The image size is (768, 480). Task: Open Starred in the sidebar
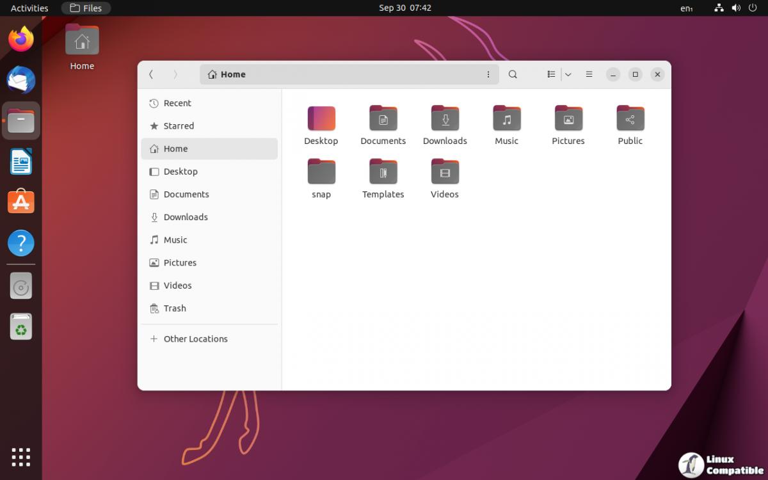(x=179, y=126)
